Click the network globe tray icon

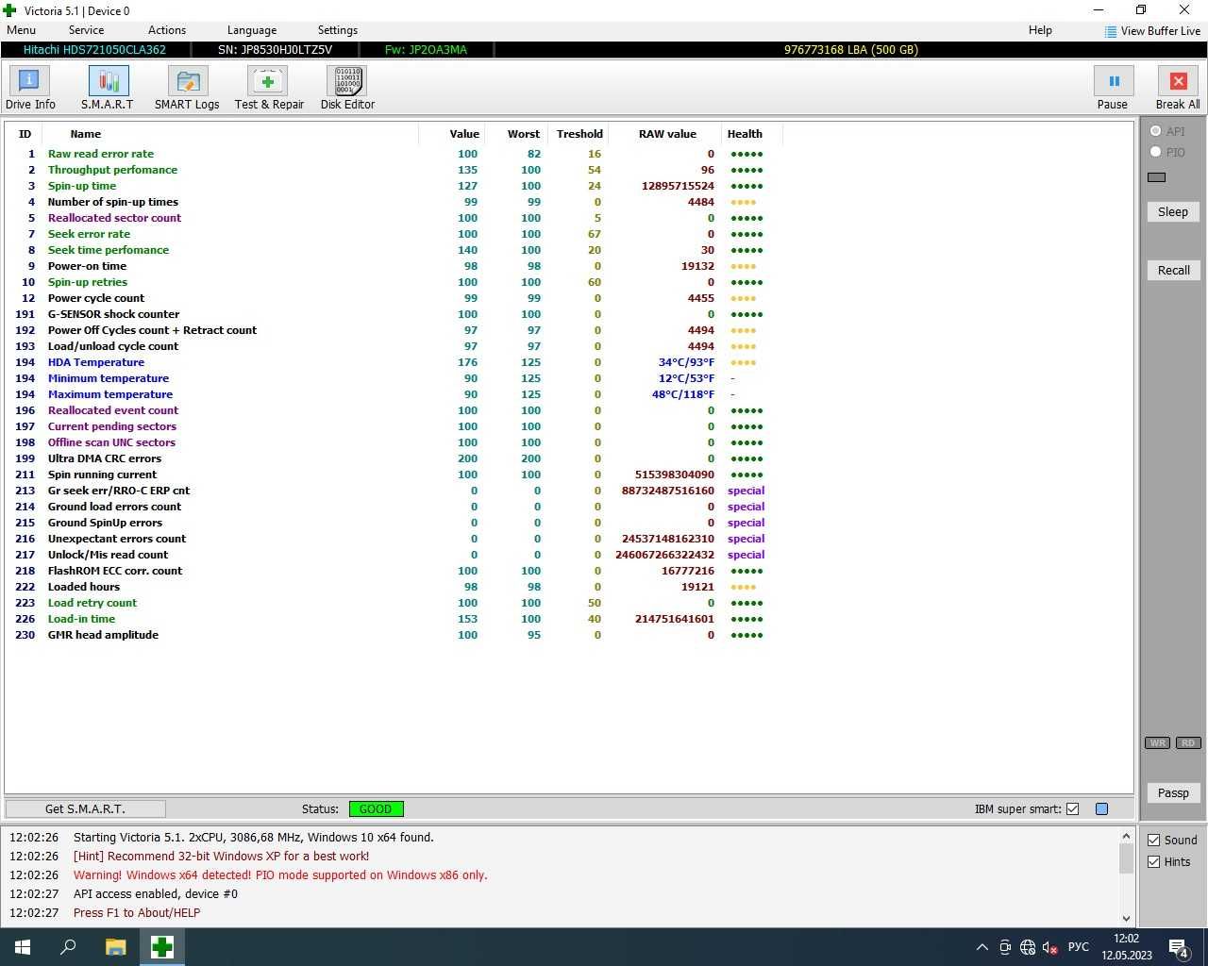click(x=1028, y=947)
